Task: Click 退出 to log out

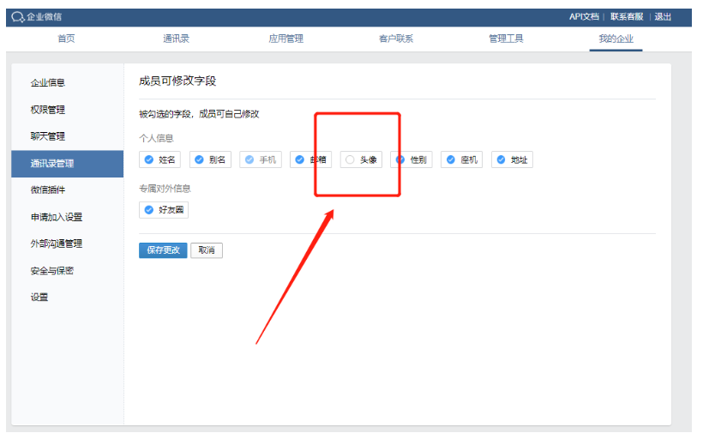Action: [662, 16]
